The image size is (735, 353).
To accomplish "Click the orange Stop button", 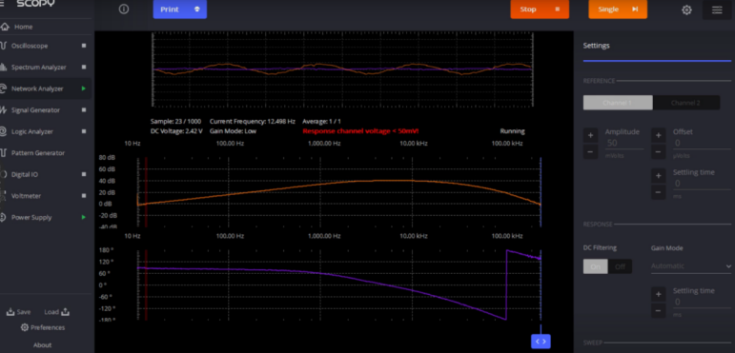I will pyautogui.click(x=540, y=10).
